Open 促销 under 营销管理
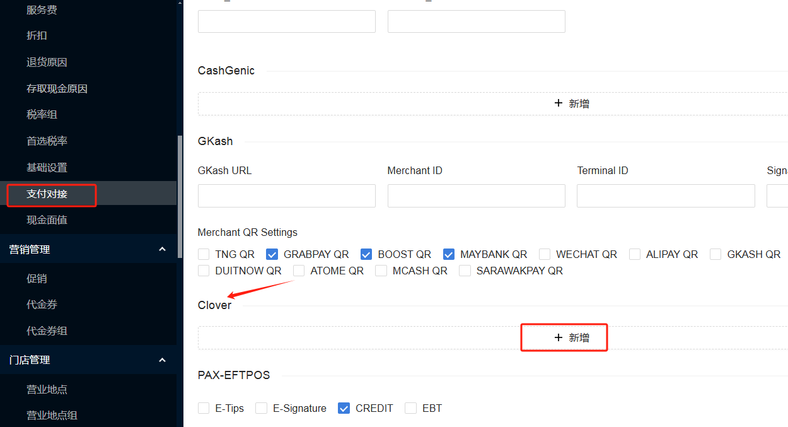The width and height of the screenshot is (788, 427). tap(37, 278)
